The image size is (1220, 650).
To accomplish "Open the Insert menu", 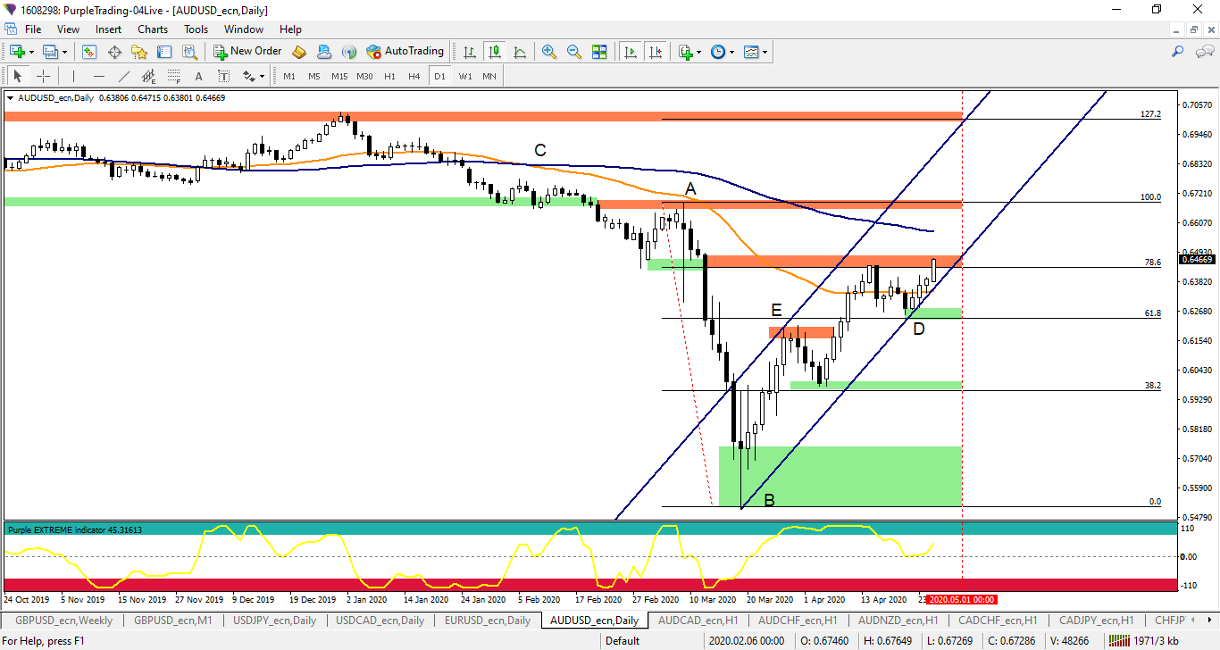I will coord(109,29).
